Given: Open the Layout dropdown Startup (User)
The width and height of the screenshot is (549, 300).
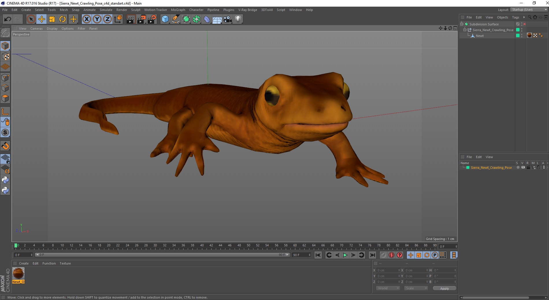Looking at the screenshot, I should coord(529,10).
